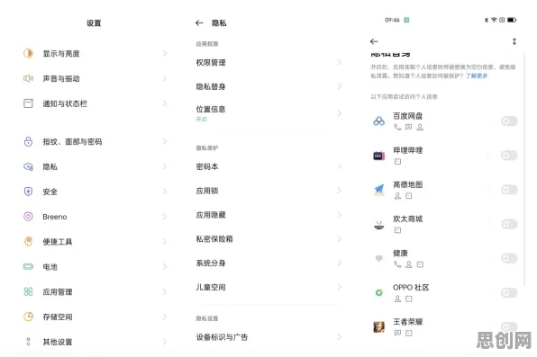Tap the chevron beside 密码本
This screenshot has height=357, width=537.
339,166
